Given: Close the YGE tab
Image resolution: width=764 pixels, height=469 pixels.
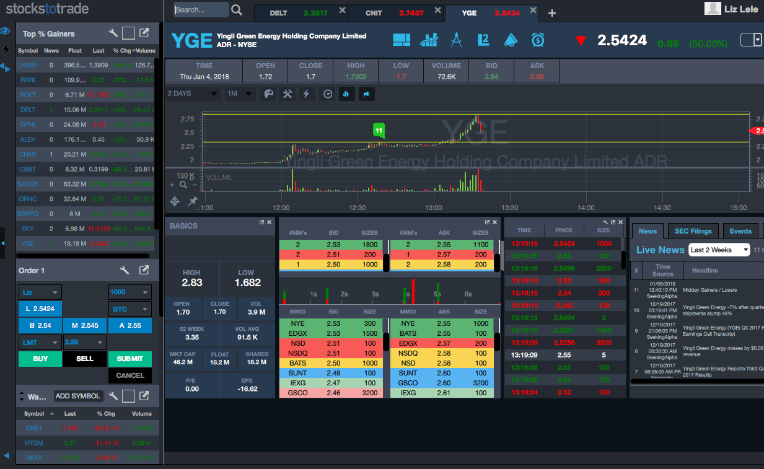Looking at the screenshot, I should (533, 11).
